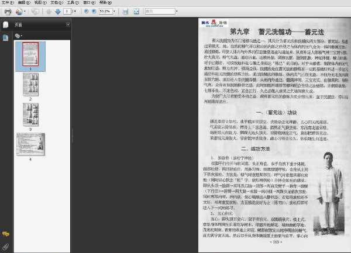Click the page number input field
351x253 pixels.
(67, 11)
